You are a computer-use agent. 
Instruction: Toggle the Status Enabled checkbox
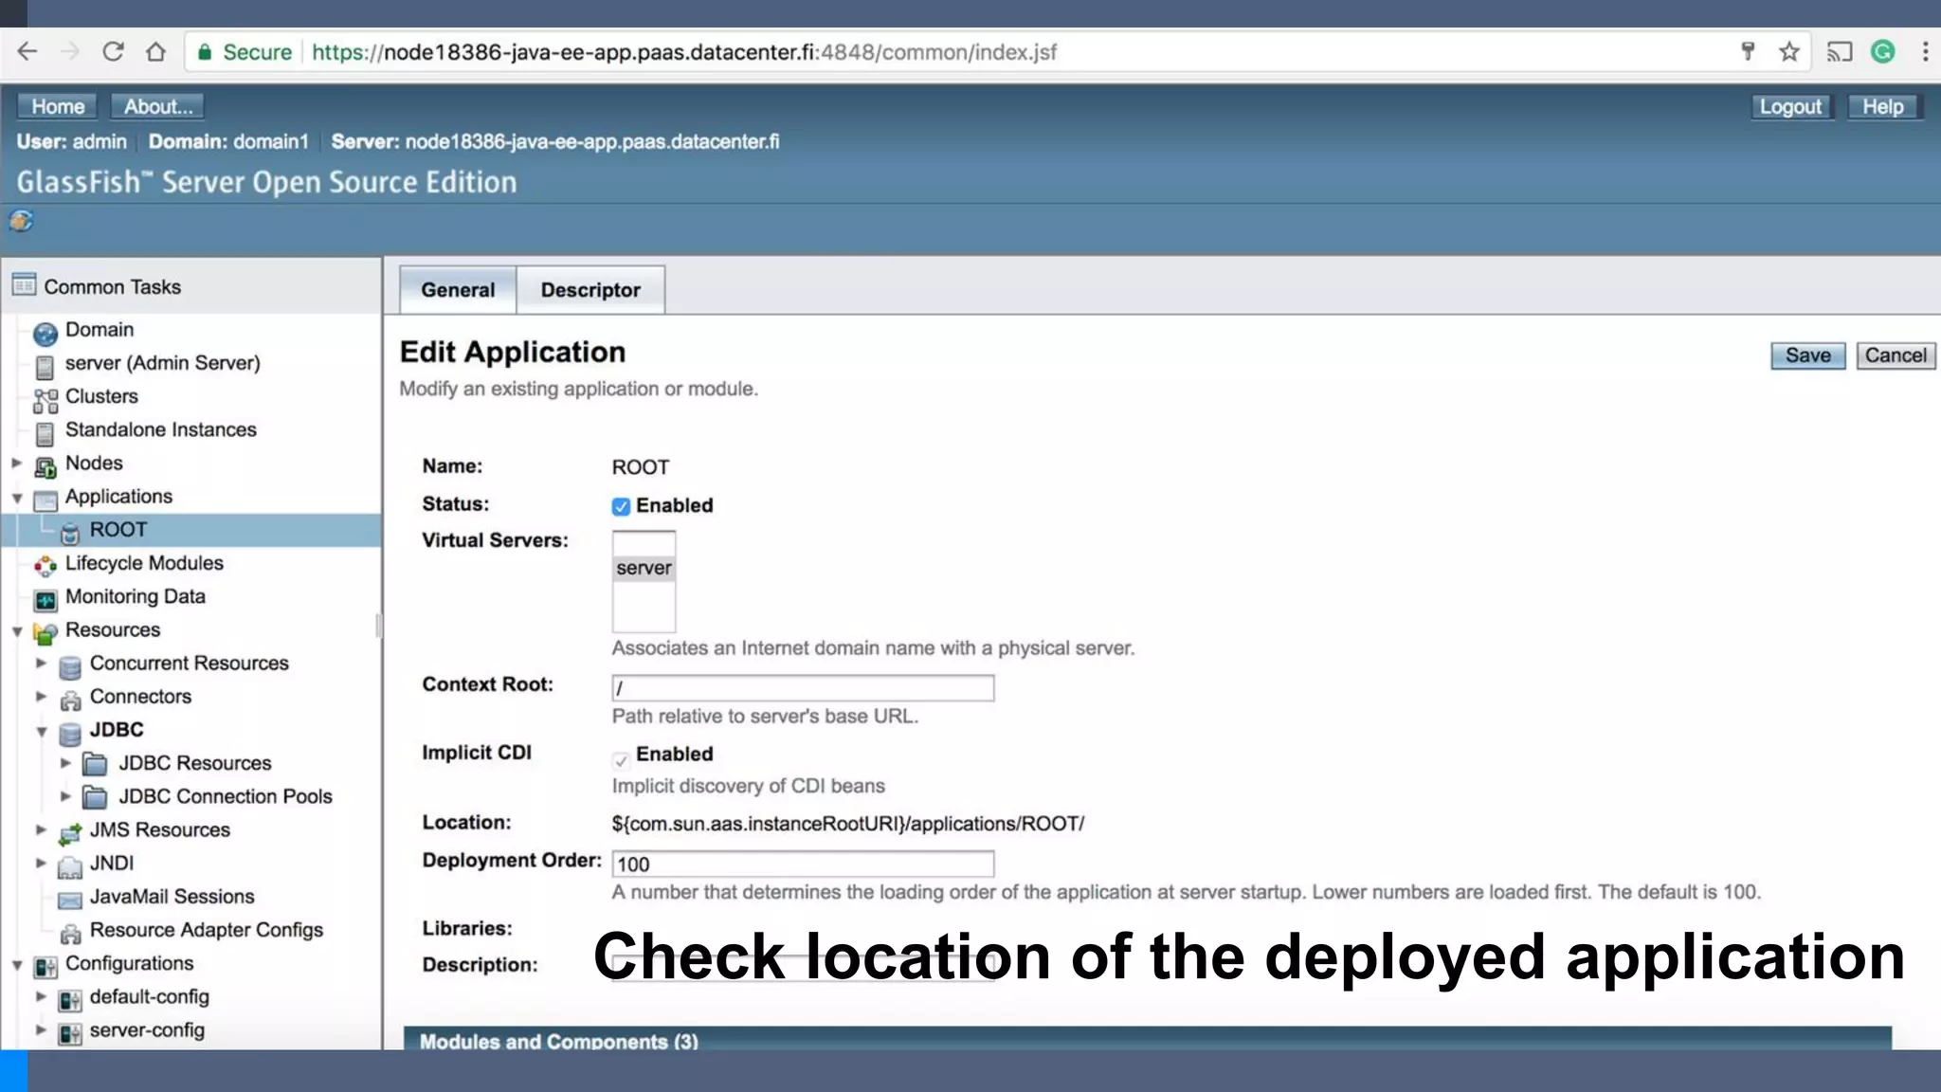tap(621, 506)
